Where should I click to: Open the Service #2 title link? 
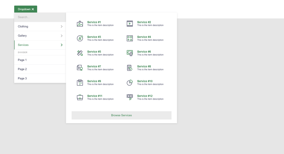click(144, 22)
